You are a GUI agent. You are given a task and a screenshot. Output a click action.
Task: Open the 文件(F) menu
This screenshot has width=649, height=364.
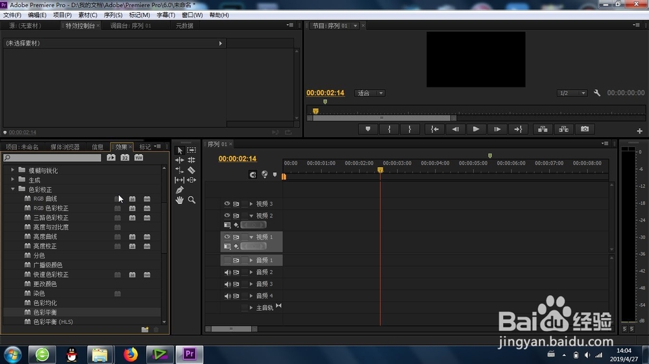(12, 15)
